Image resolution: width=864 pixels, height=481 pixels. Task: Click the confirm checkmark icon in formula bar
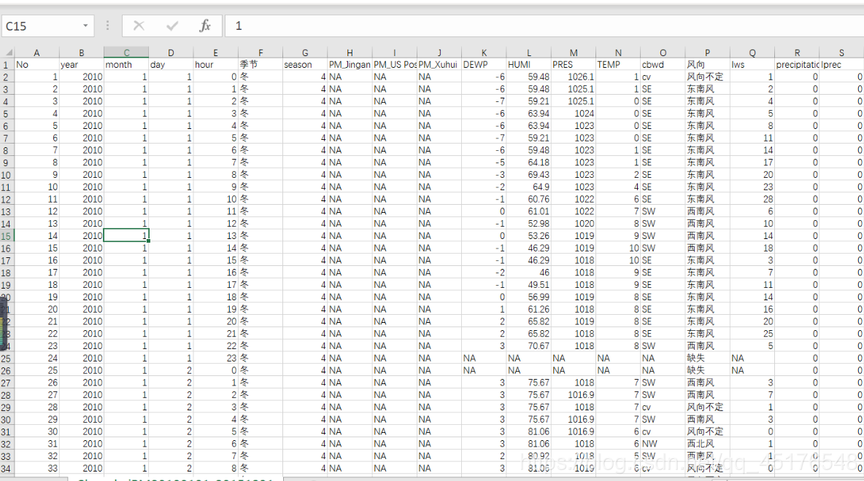[x=172, y=26]
